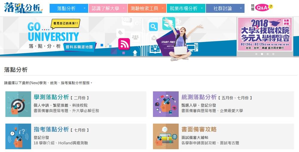Expand the 落點分析 menu dropdown arrow
The width and height of the screenshot is (299, 152).
(x=85, y=8)
